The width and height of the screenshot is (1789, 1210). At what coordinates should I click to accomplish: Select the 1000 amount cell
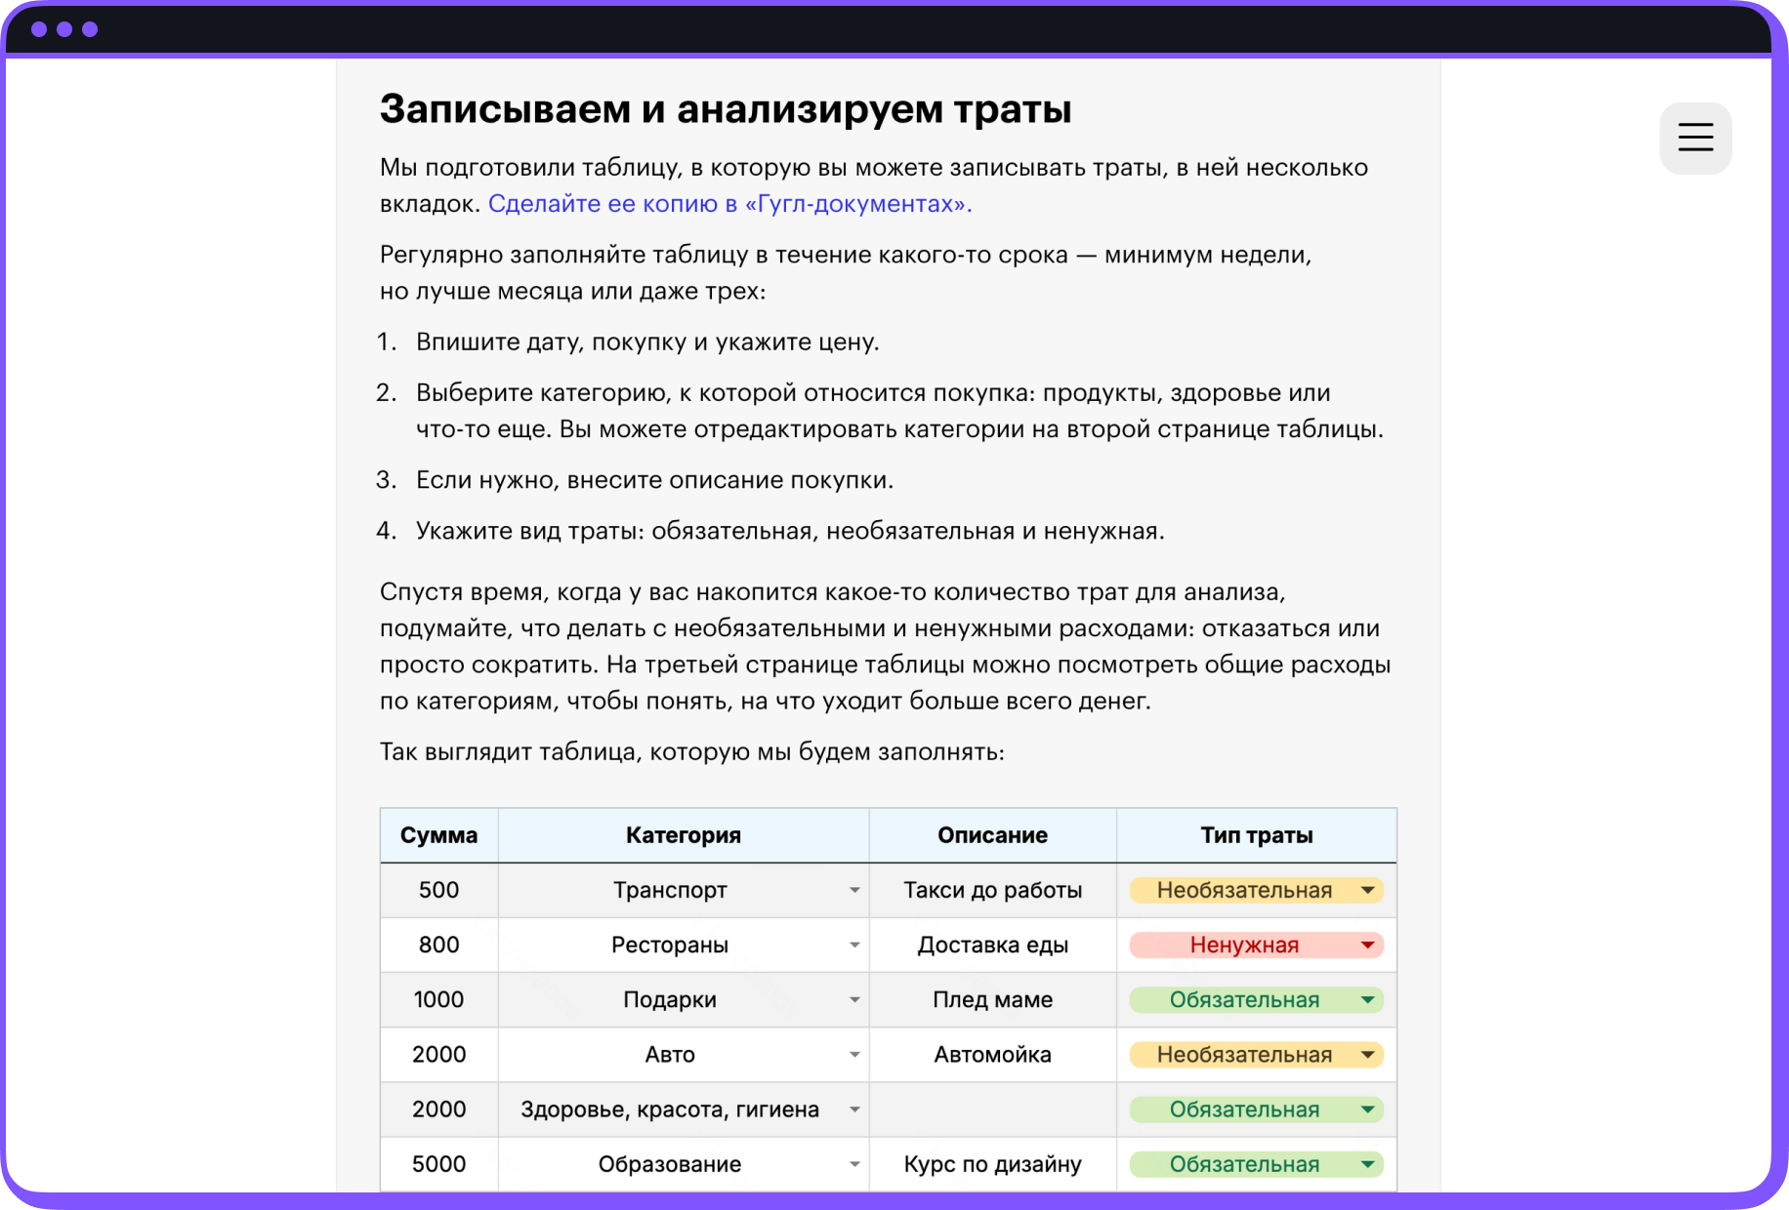click(439, 999)
